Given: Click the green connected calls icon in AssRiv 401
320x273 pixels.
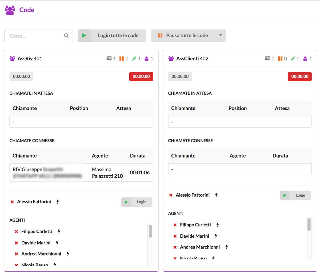Looking at the screenshot, I should pyautogui.click(x=134, y=59).
